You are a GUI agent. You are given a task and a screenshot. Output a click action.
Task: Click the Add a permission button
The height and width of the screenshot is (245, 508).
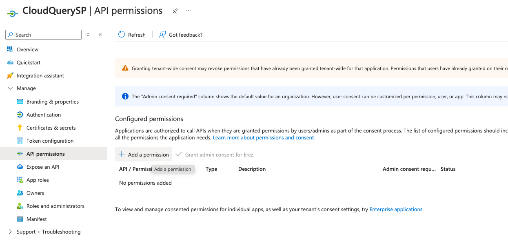(144, 155)
